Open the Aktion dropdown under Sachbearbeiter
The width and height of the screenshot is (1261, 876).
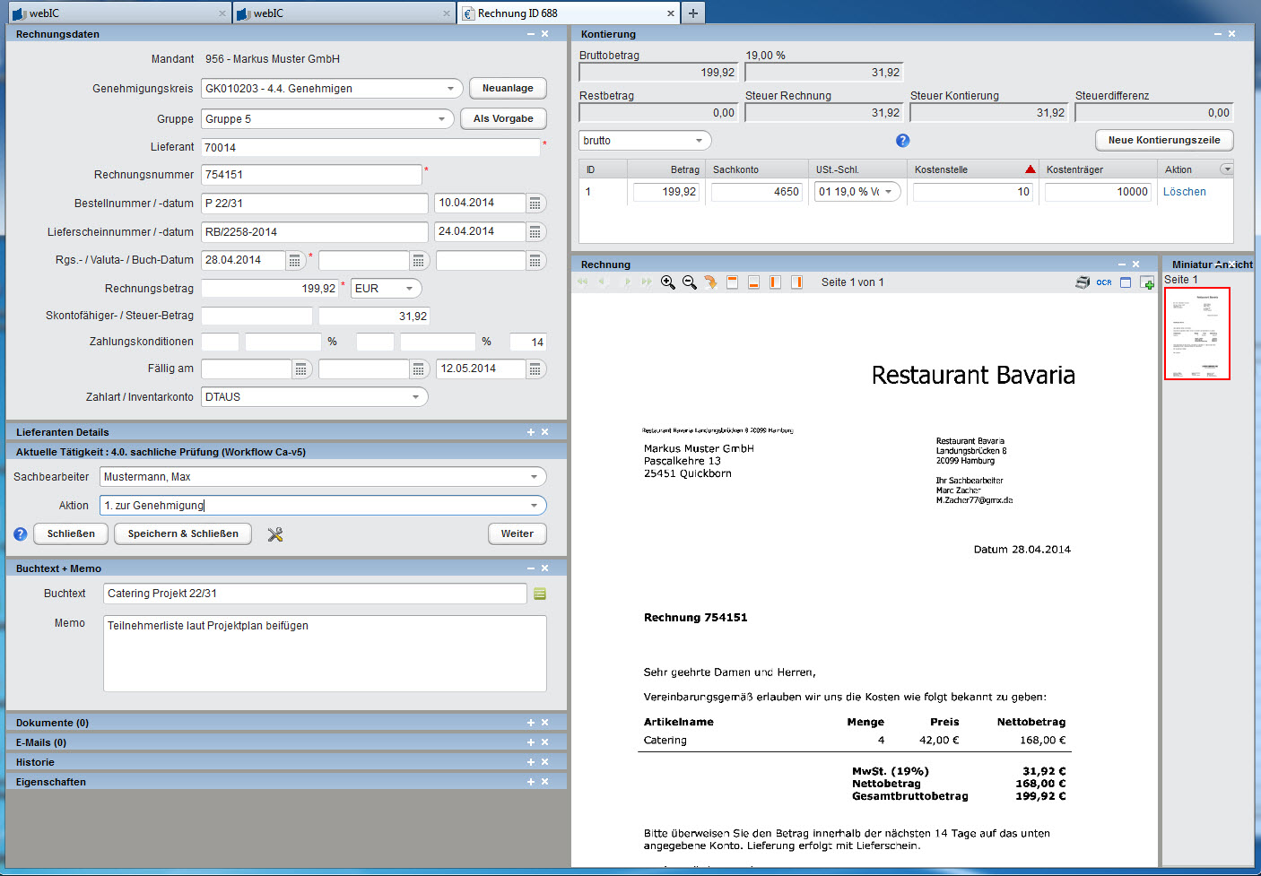click(x=534, y=506)
